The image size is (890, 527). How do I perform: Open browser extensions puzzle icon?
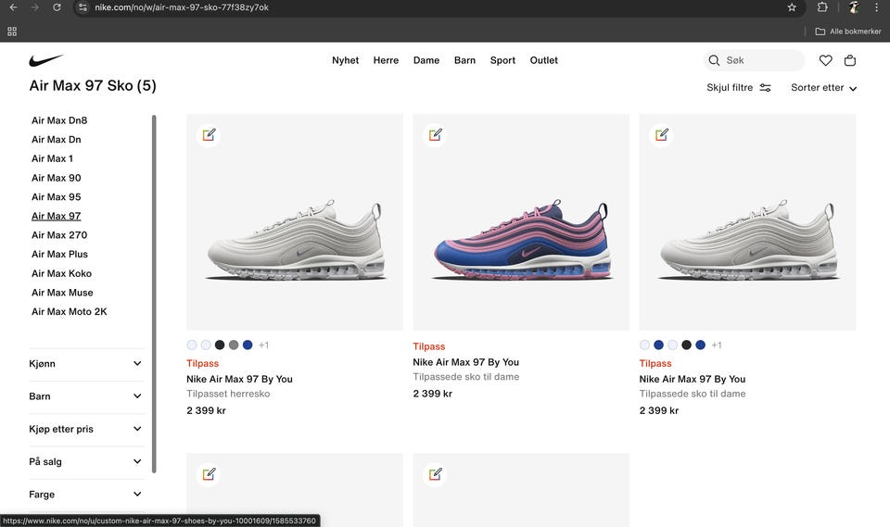point(822,7)
